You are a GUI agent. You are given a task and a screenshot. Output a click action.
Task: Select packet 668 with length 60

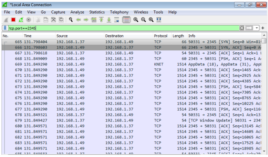click(x=132, y=59)
